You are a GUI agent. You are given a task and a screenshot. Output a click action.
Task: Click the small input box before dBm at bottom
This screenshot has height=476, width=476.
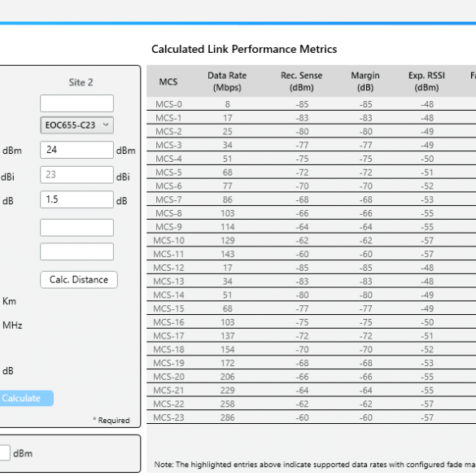point(5,453)
